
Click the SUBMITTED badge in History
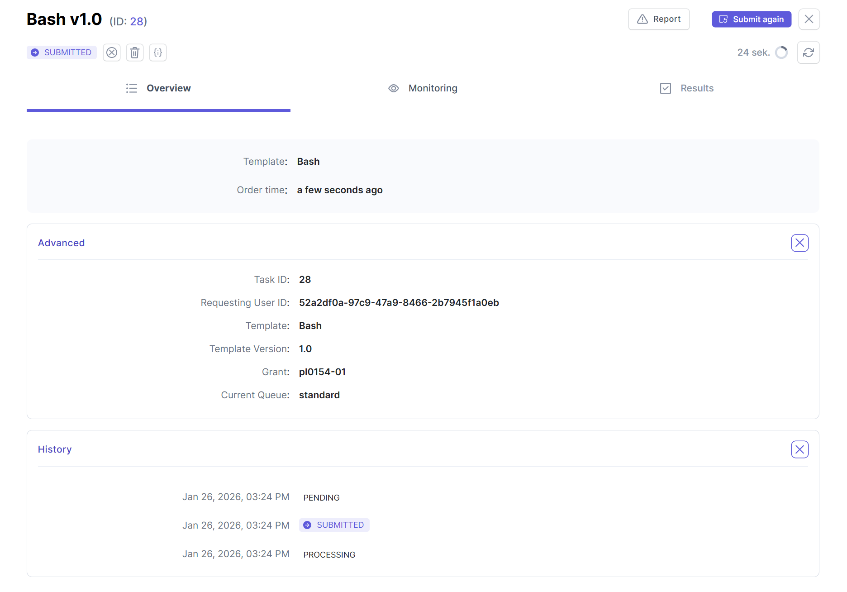pyautogui.click(x=334, y=525)
